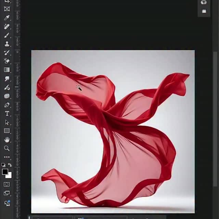Select the Gradient tool
Screen dimensions: 219x219
(x=7, y=70)
